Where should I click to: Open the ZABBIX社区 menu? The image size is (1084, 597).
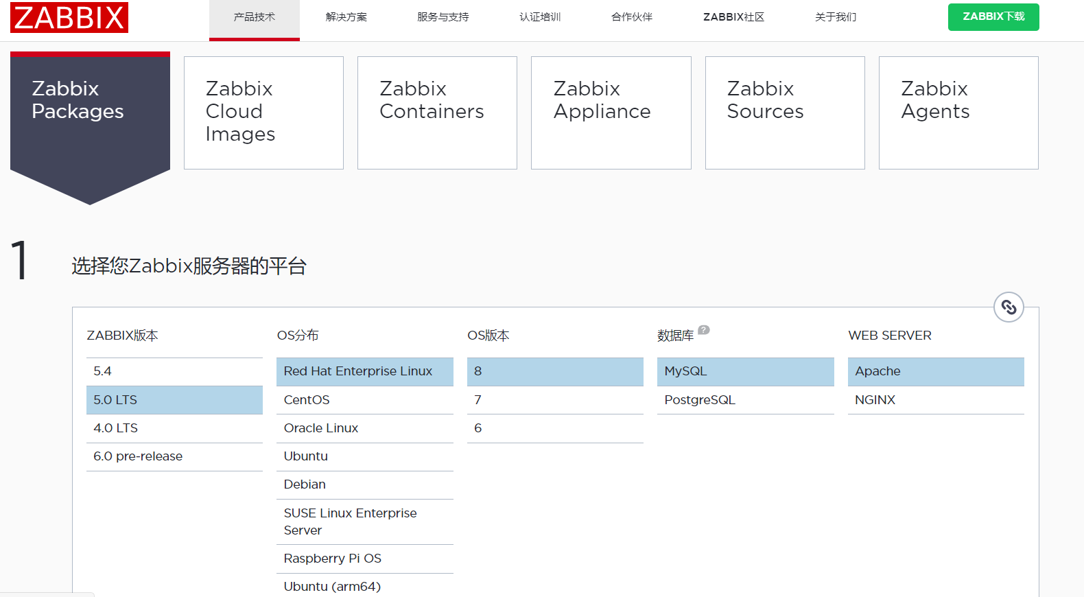coord(733,17)
